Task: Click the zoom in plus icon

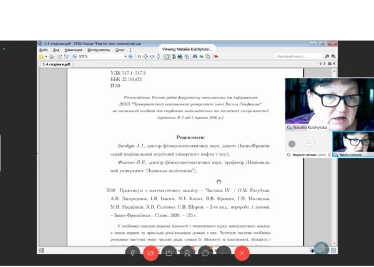Action: [x=130, y=57]
